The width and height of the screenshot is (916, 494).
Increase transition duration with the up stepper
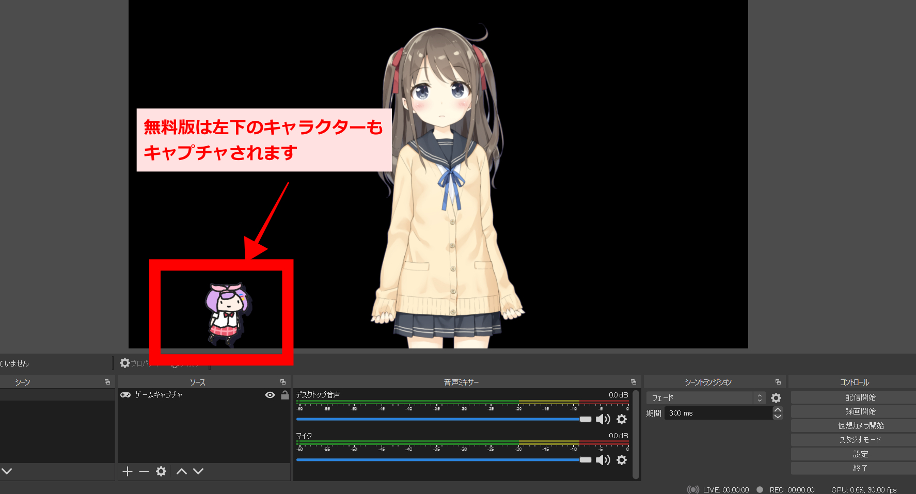(x=778, y=410)
